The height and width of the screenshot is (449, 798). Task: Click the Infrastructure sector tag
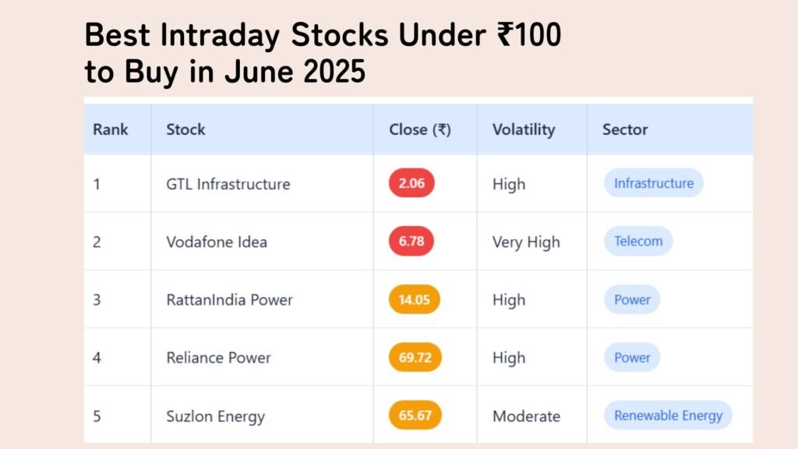click(654, 183)
